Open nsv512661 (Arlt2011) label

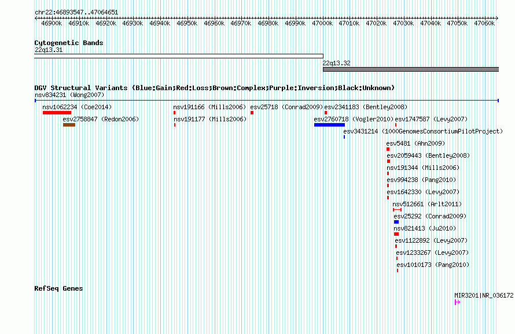[x=427, y=205]
